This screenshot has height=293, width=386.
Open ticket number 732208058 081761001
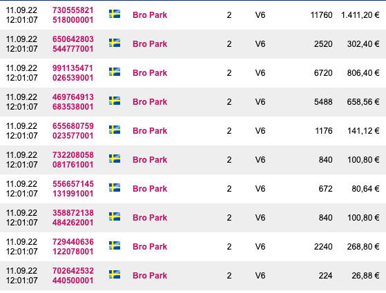73,160
